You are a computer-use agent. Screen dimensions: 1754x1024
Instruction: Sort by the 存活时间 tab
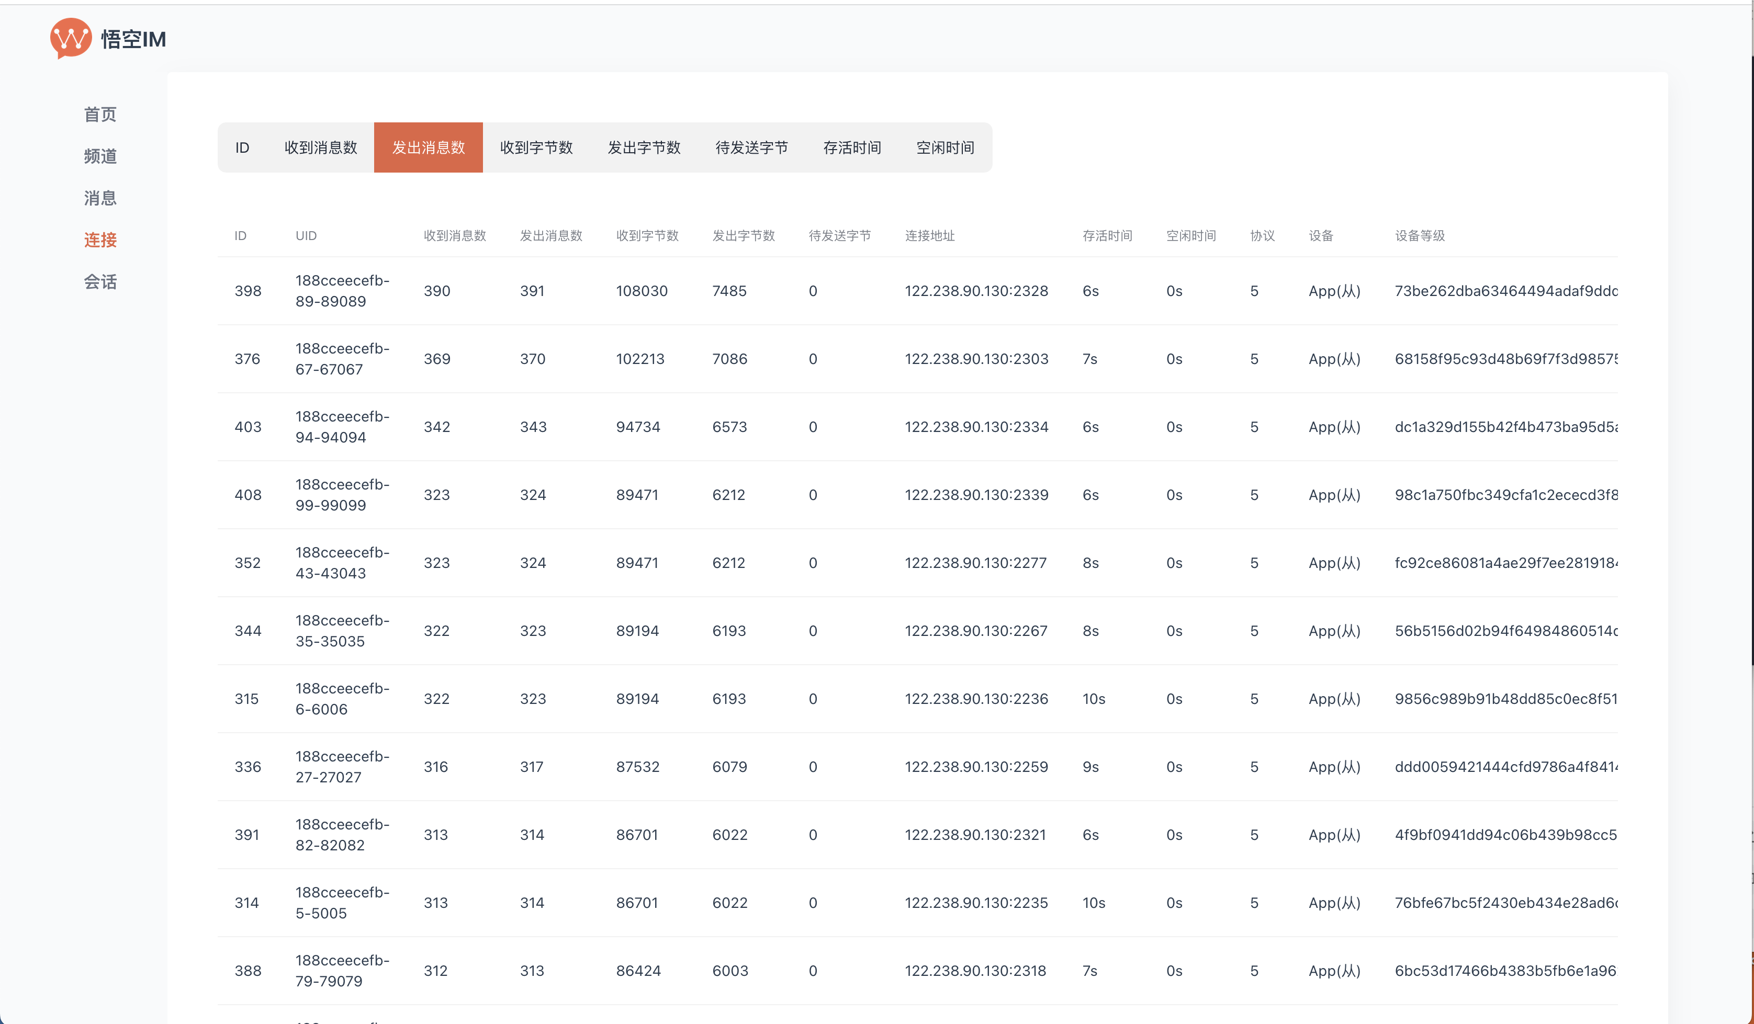pos(852,147)
